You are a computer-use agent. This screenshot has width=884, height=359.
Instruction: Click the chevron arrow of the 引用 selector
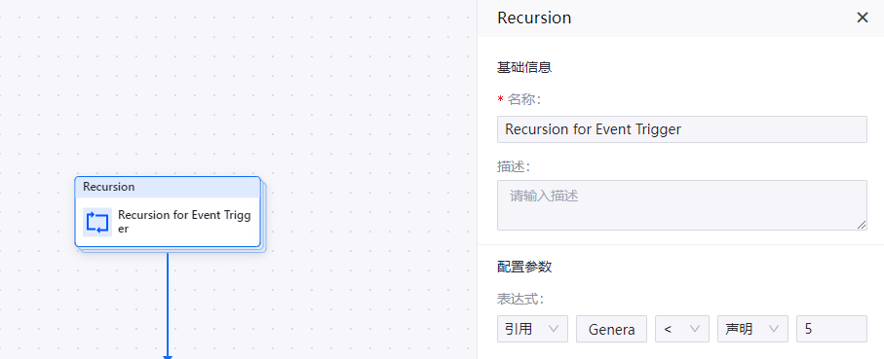point(553,329)
